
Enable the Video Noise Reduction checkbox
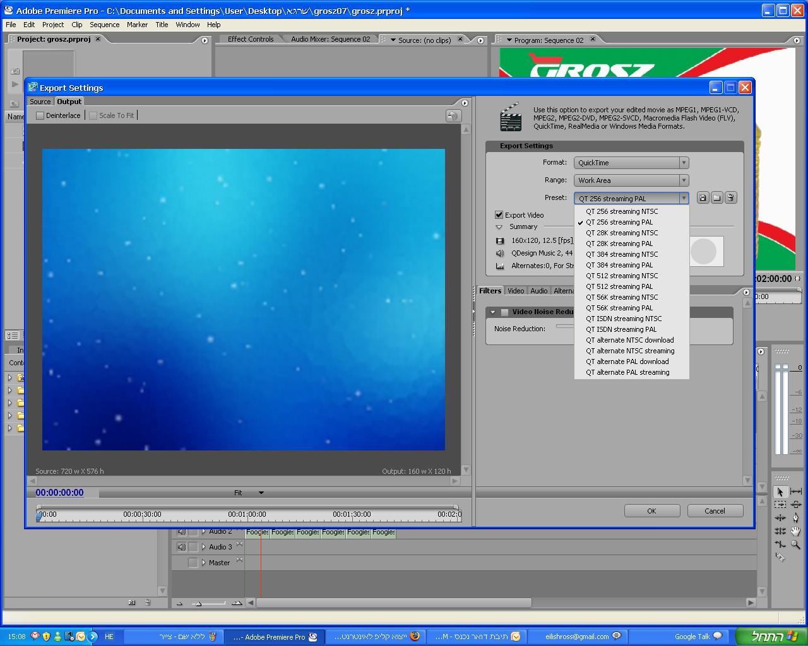click(505, 312)
